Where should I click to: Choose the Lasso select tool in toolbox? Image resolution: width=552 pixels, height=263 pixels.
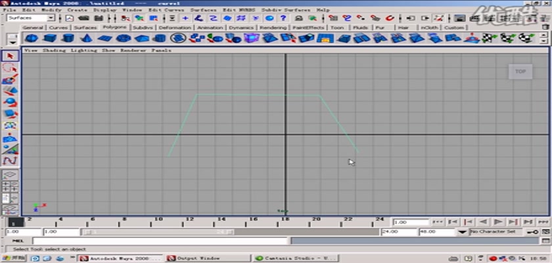point(10,68)
